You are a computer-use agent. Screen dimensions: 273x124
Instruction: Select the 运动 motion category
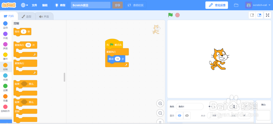pos(5,25)
